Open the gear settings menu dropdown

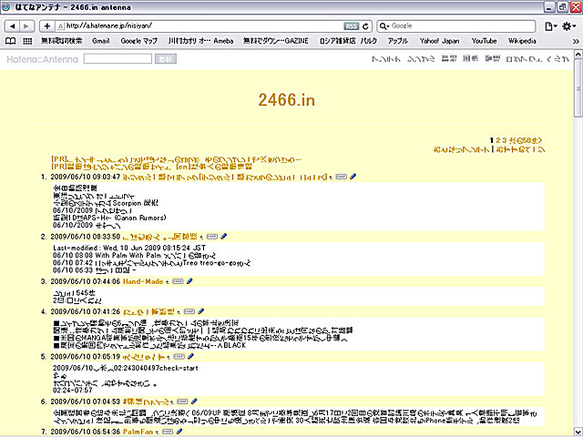pos(569,25)
